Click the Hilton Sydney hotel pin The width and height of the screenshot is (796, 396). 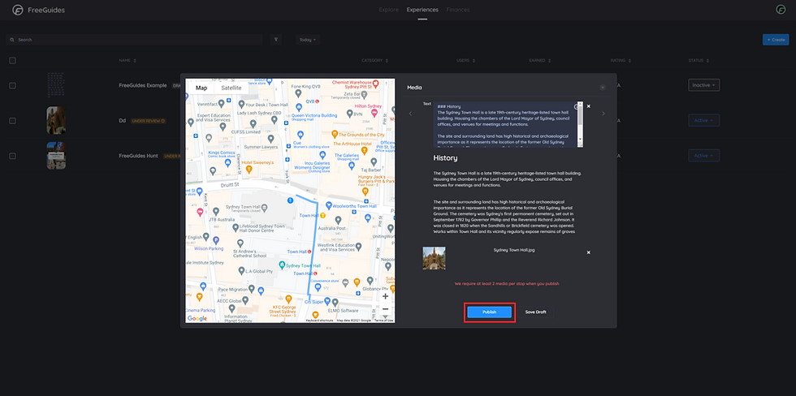(374, 114)
